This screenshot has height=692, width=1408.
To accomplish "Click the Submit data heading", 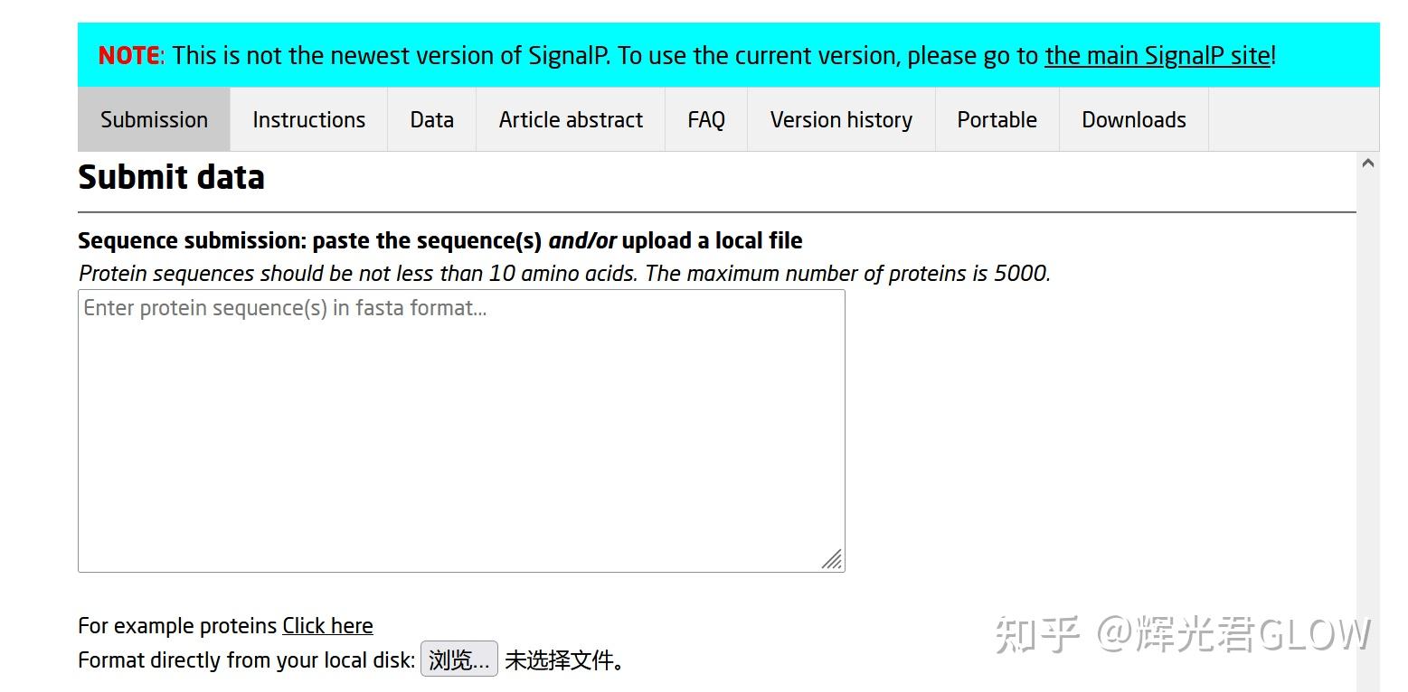I will point(171,177).
